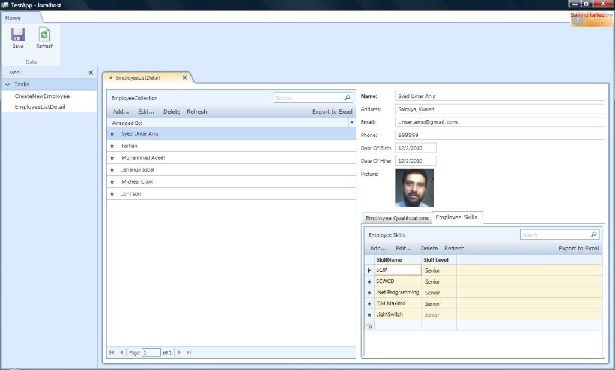
Task: Click search magnifier in Employee Skills panel
Action: 594,235
